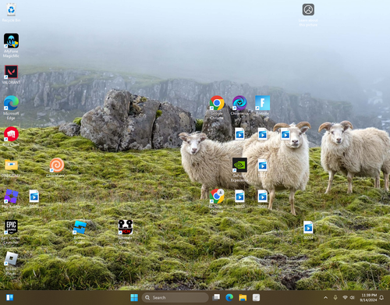Open the GeForce Experience shortcut
This screenshot has width=390, height=305.
[239, 165]
